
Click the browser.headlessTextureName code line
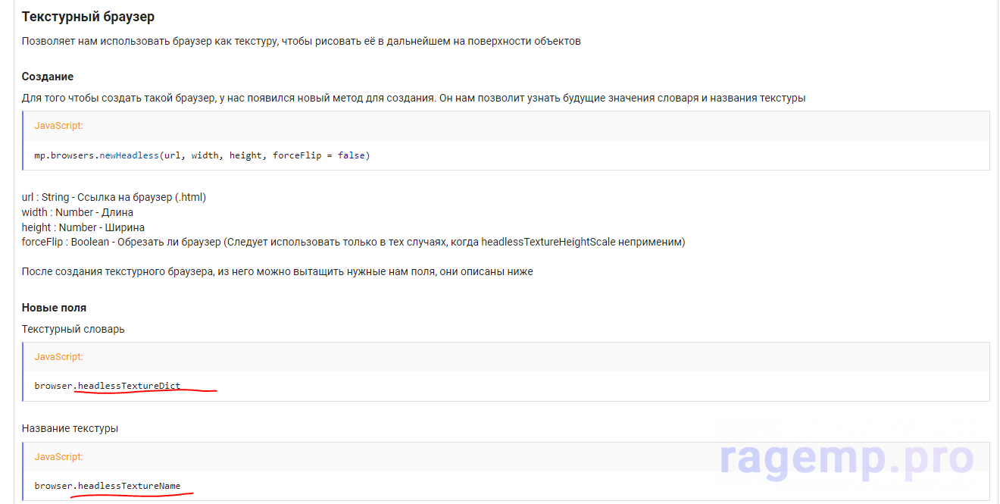click(107, 486)
